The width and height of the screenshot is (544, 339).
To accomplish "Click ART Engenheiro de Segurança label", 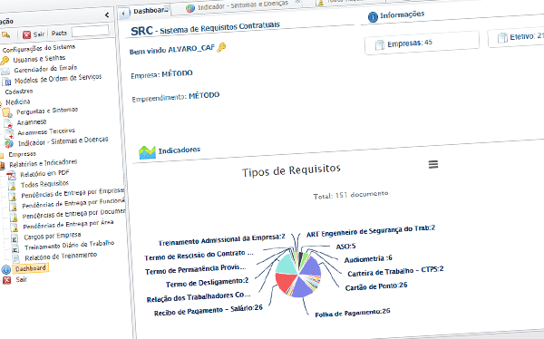I will point(371,231).
